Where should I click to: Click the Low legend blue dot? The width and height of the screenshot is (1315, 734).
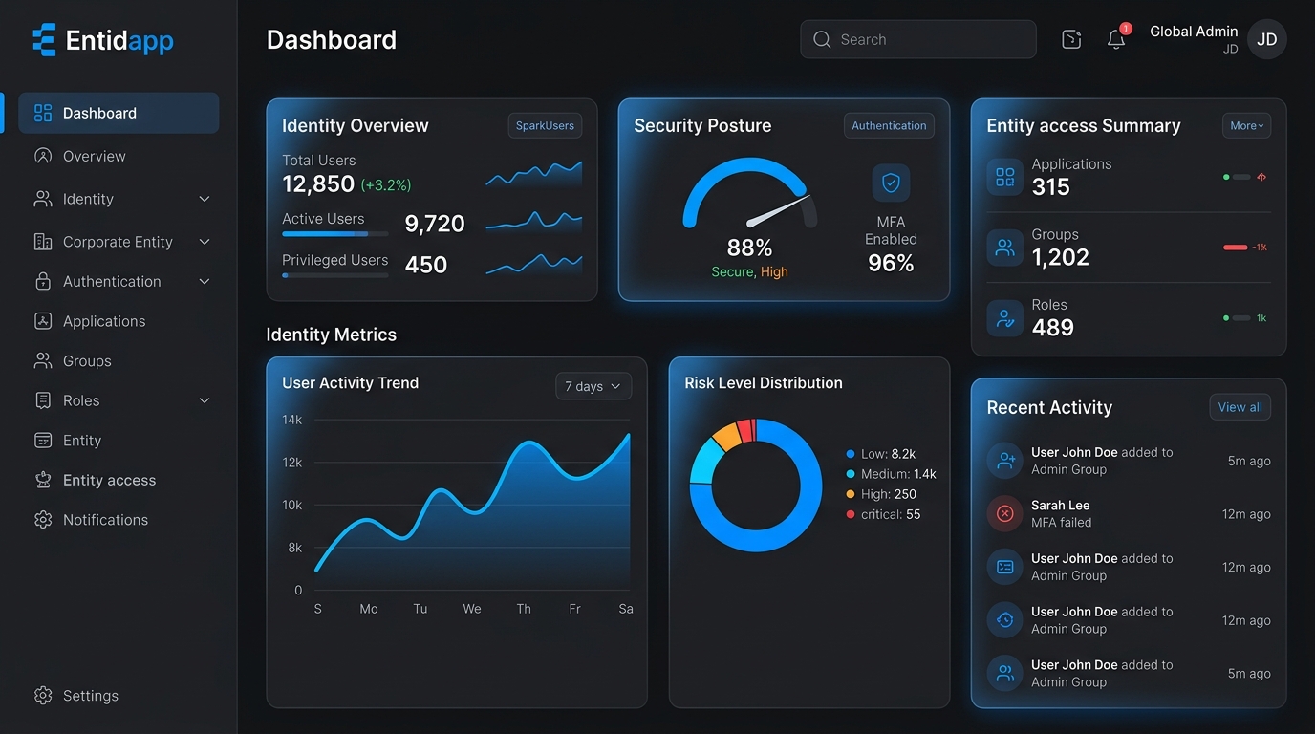851,454
